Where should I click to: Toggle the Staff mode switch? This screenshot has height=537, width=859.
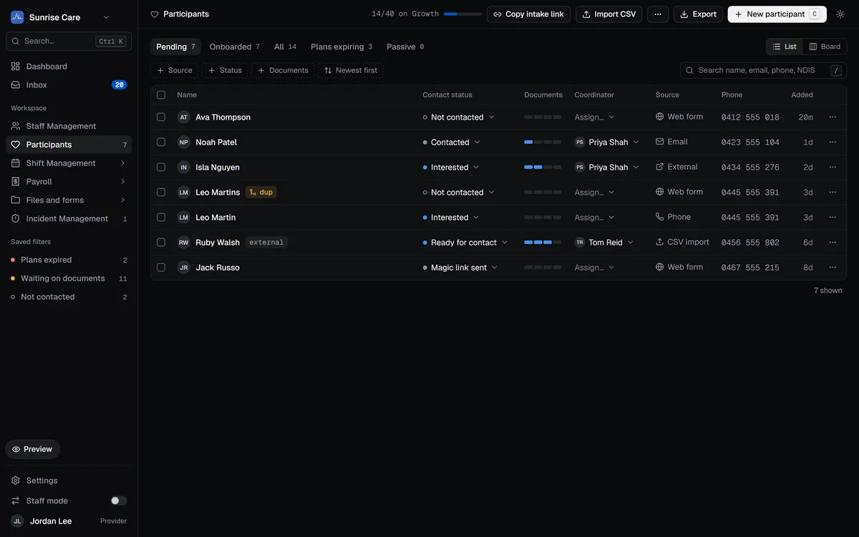click(x=119, y=501)
